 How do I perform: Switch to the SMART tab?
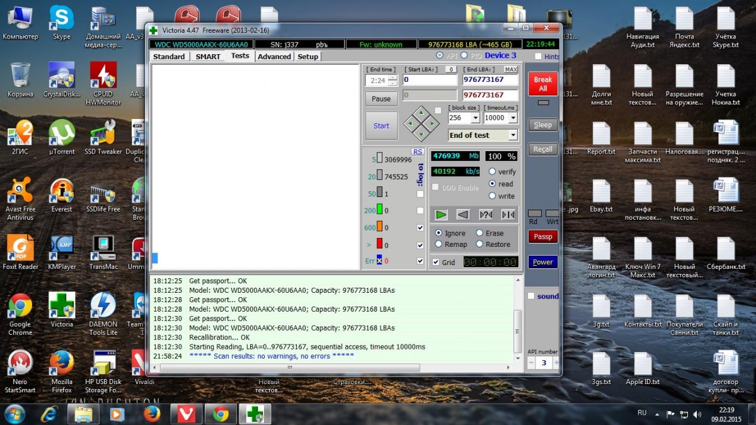pos(208,56)
